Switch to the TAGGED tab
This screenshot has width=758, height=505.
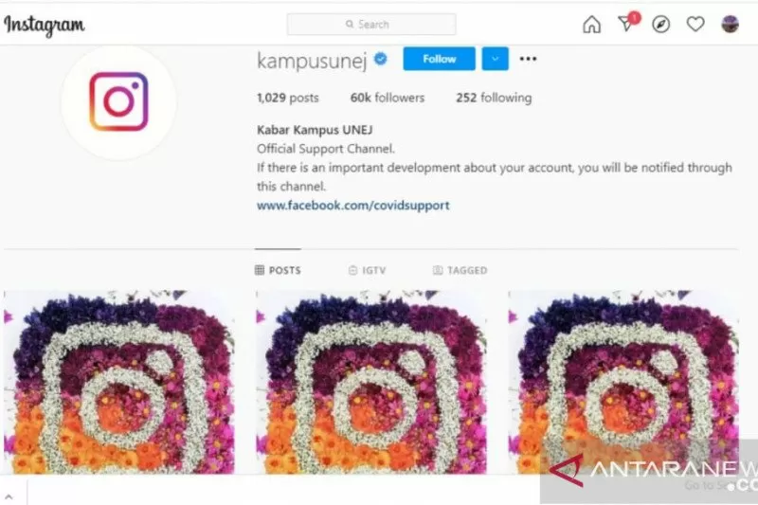point(460,270)
